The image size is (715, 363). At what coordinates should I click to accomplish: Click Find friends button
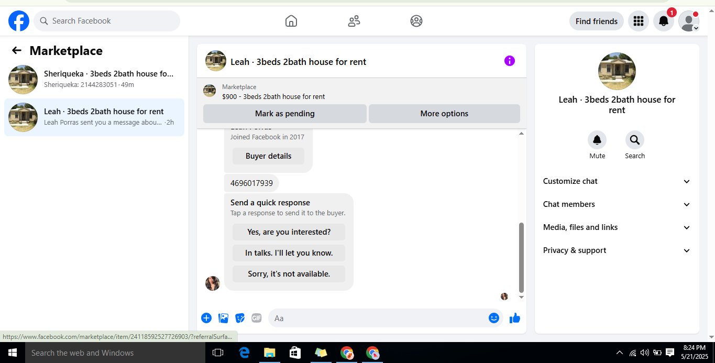coord(596,21)
